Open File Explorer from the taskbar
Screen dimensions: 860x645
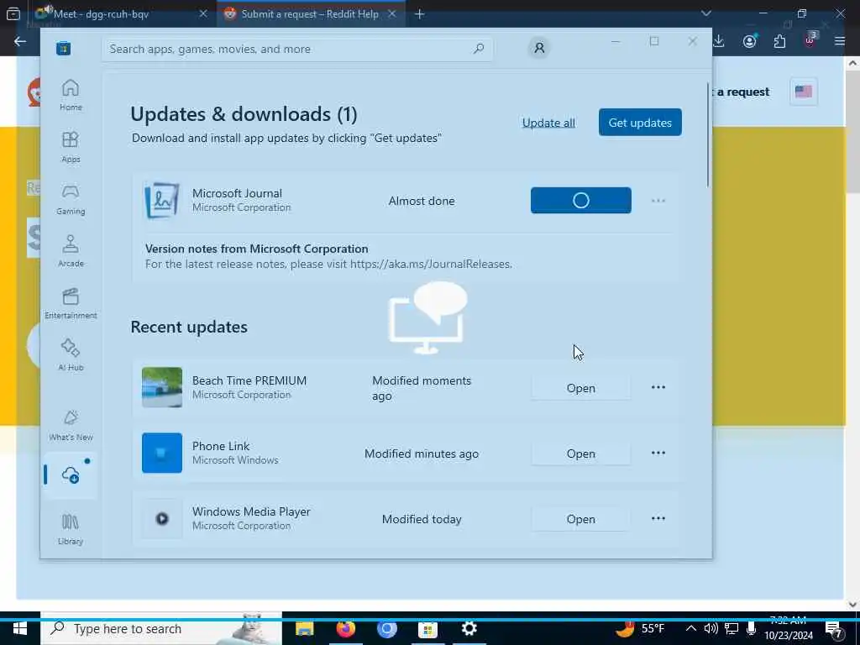pyautogui.click(x=304, y=628)
